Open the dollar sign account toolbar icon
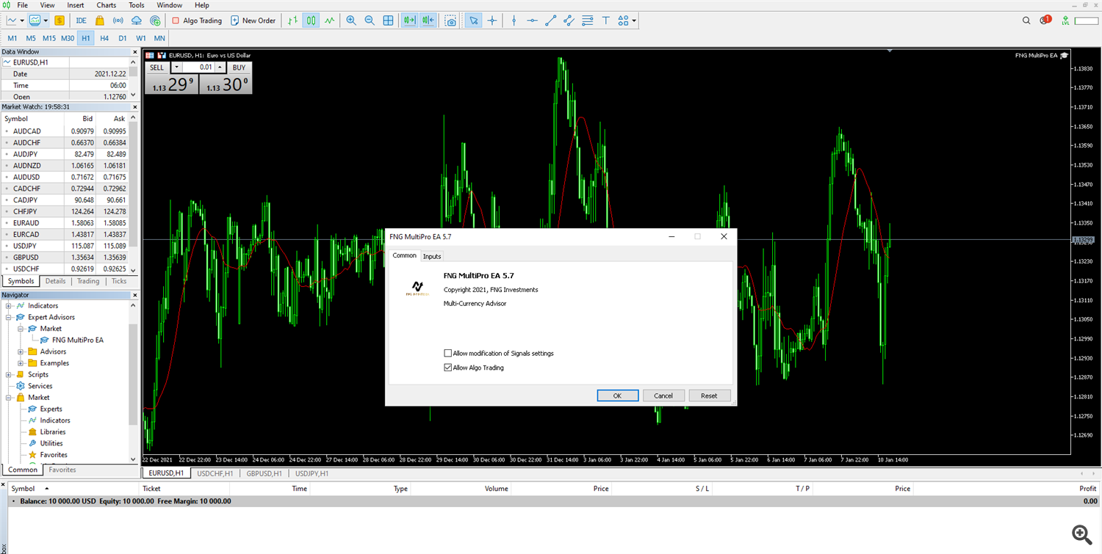1102x554 pixels. click(60, 21)
